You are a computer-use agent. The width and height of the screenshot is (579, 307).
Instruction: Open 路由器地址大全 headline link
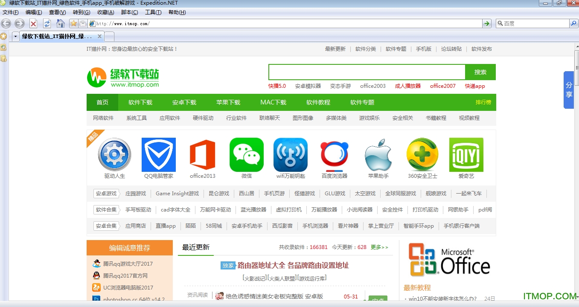[x=293, y=265]
